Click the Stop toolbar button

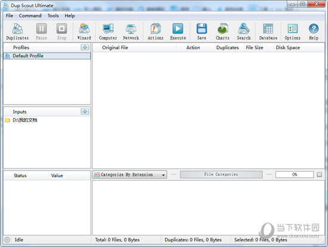[x=61, y=32]
